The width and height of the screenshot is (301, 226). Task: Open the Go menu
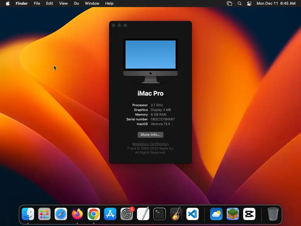point(76,3)
